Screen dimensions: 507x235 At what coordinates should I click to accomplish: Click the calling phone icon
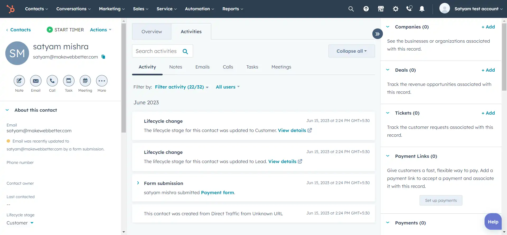[x=409, y=8]
